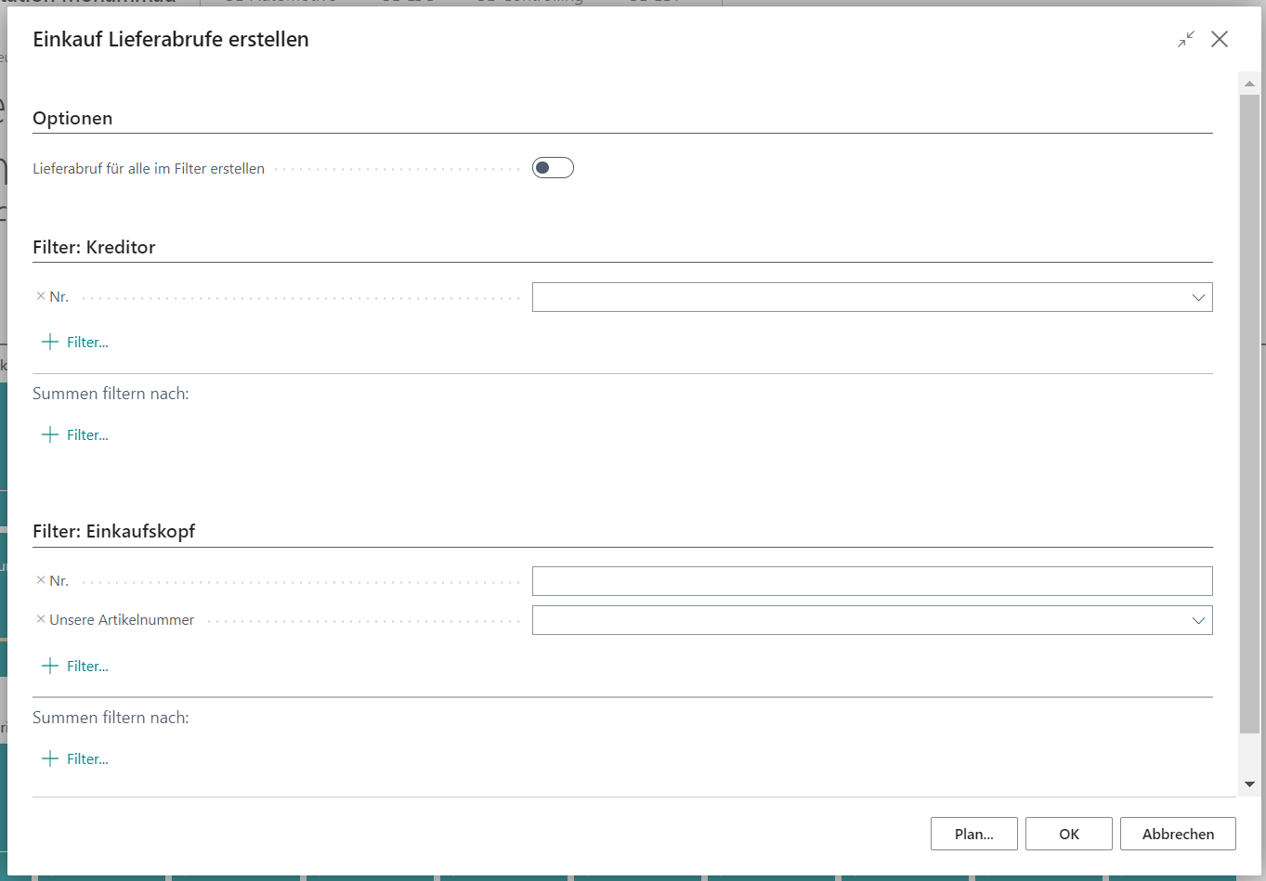Remove the Unsere Artikelnummer filter with the X icon
The height and width of the screenshot is (881, 1266).
tap(40, 619)
